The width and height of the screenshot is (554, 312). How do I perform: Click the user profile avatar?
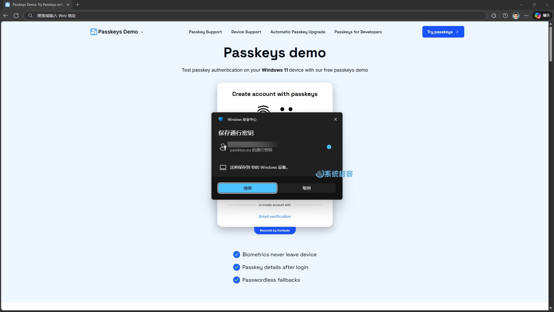coord(516,16)
